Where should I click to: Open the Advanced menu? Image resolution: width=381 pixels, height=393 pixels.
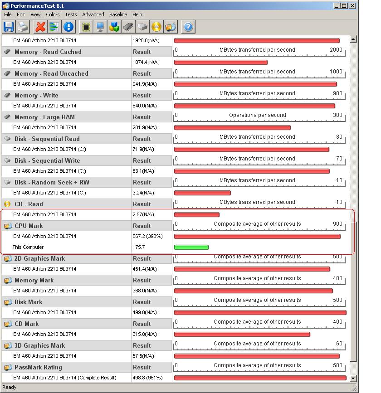click(x=93, y=15)
